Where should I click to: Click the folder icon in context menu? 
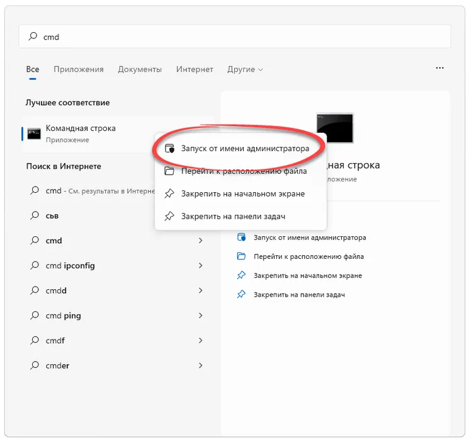(x=169, y=171)
